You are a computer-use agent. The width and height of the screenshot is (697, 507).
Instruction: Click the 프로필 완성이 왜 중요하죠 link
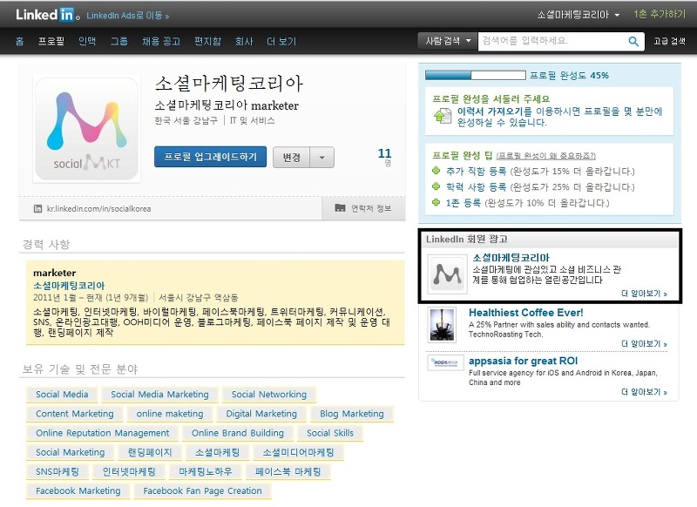tap(546, 156)
